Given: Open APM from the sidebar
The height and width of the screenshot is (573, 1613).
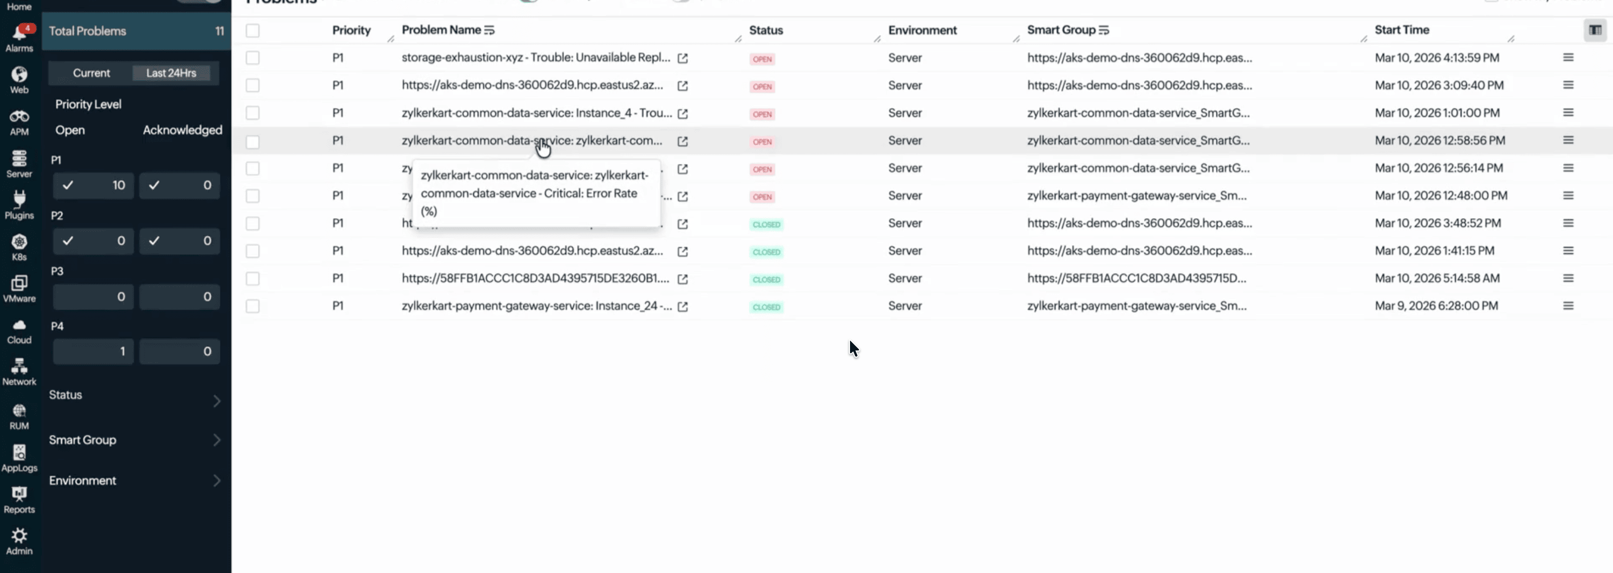Looking at the screenshot, I should click(19, 122).
